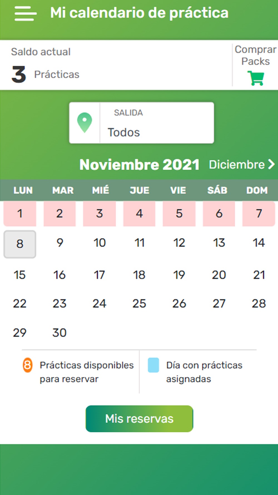This screenshot has height=495, width=278.
Task: Click Comprar Packs
Action: tap(255, 65)
